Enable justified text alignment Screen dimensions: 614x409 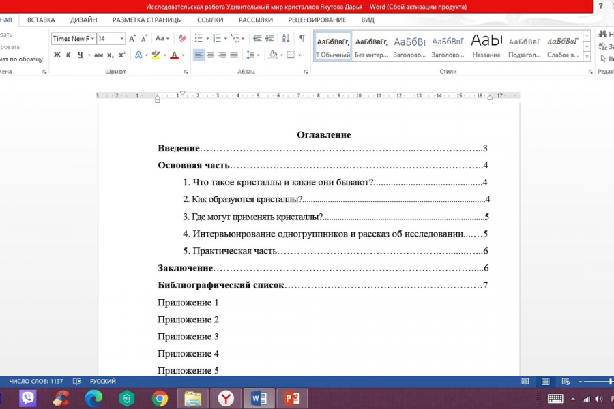point(234,55)
